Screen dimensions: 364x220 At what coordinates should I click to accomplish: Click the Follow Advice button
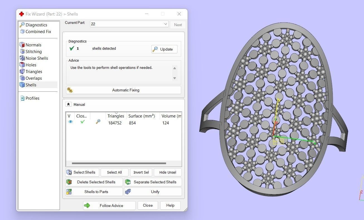(109, 206)
